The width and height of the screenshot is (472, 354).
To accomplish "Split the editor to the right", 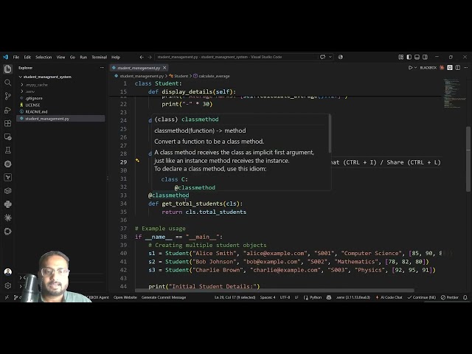I will [x=458, y=68].
